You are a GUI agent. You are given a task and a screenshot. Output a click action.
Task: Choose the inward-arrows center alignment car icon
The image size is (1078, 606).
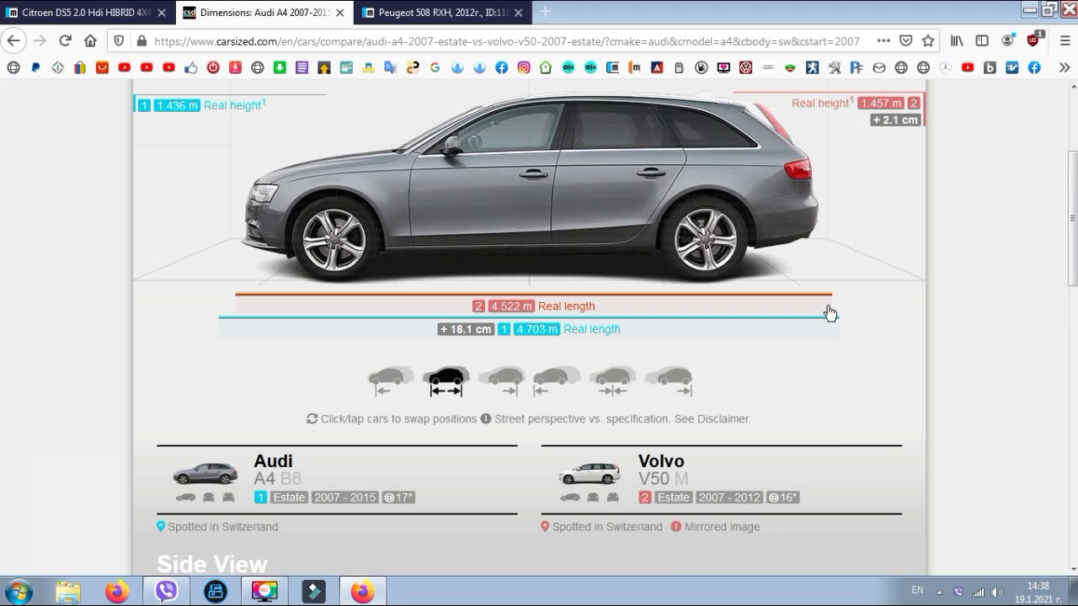click(612, 381)
